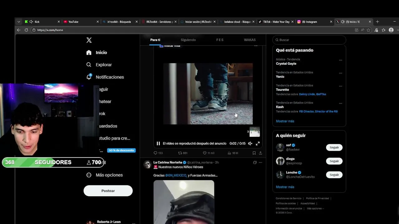Open La Catrina Norteña profile avatar
This screenshot has width=399, height=224.
(147, 165)
